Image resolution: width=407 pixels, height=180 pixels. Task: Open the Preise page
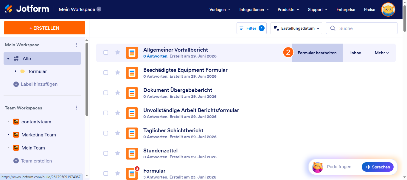[x=369, y=9]
